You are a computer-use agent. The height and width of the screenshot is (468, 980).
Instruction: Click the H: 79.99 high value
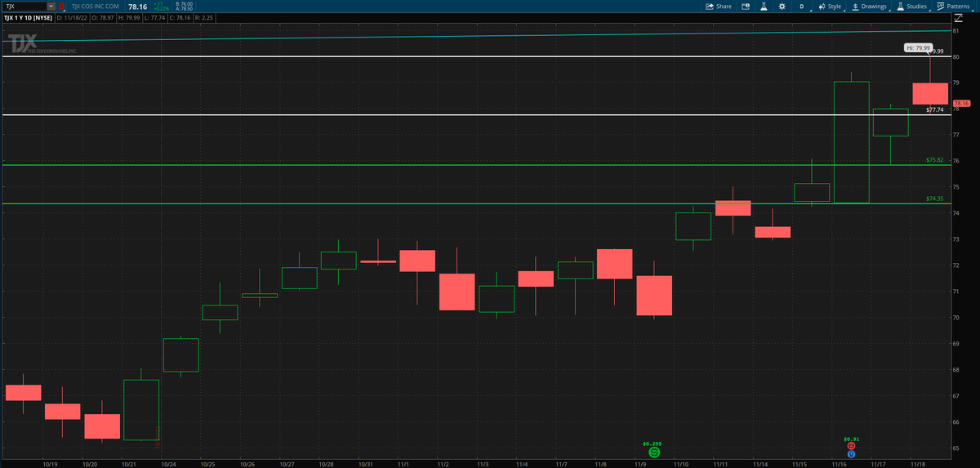click(130, 16)
